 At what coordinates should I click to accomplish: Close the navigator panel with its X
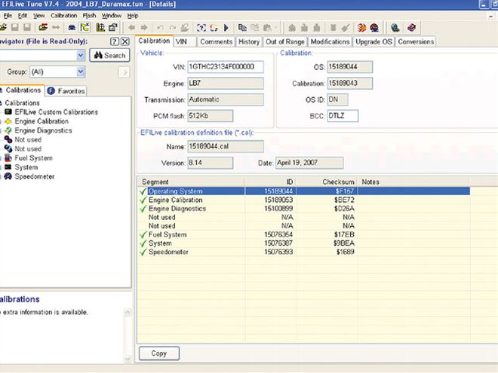[125, 41]
